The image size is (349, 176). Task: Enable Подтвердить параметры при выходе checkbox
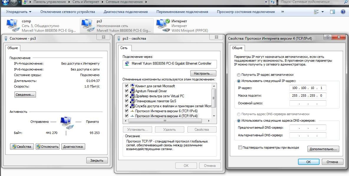[240, 147]
